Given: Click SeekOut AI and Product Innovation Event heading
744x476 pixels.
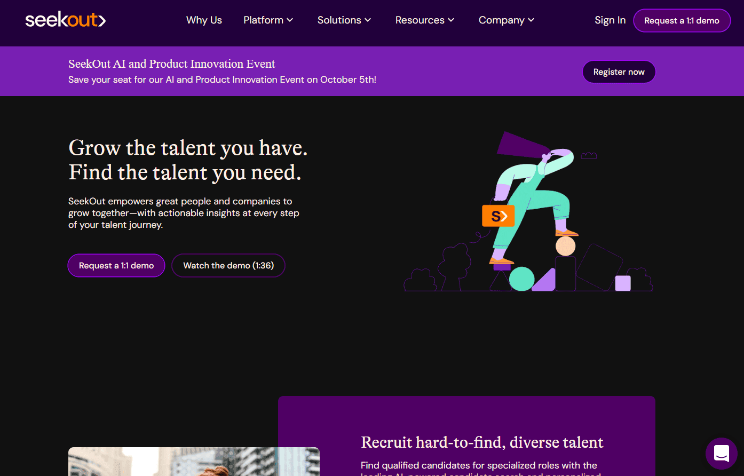Looking at the screenshot, I should tap(172, 64).
